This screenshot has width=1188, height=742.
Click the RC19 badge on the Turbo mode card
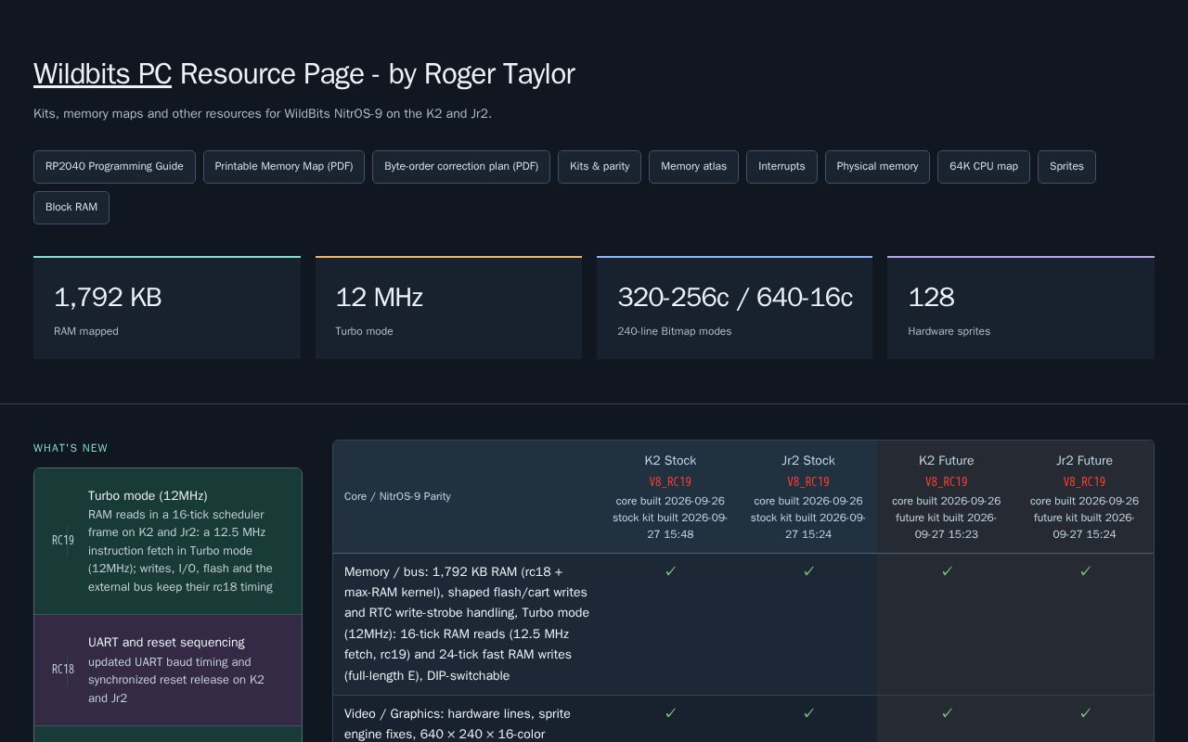pyautogui.click(x=62, y=541)
